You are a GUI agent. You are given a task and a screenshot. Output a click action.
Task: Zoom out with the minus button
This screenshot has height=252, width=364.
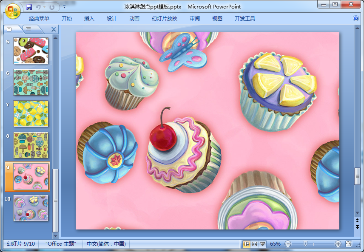coord(288,244)
